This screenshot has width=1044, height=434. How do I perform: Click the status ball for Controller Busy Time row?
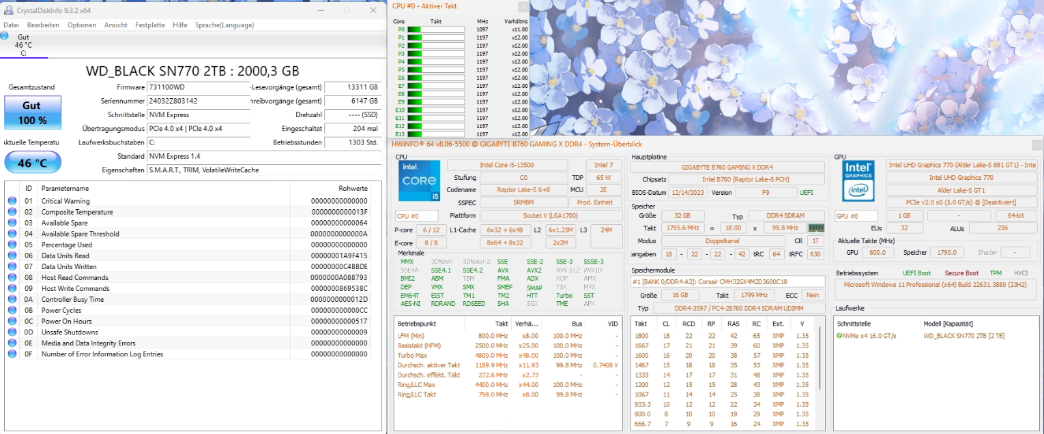pos(12,299)
